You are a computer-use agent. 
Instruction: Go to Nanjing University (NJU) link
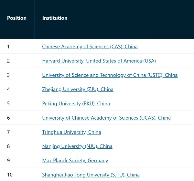77,146
